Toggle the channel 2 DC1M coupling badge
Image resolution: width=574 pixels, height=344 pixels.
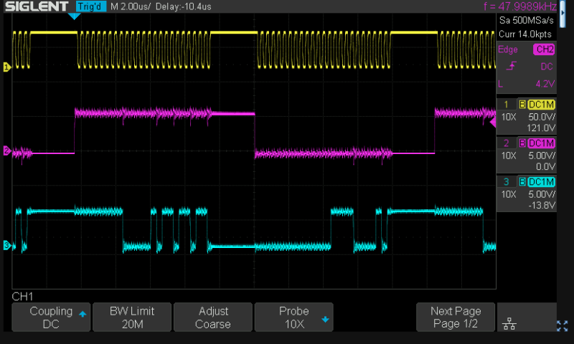pos(542,143)
